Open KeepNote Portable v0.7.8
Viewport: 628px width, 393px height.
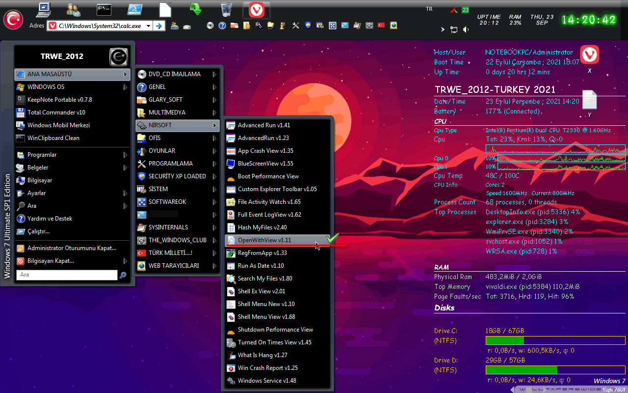coord(72,100)
